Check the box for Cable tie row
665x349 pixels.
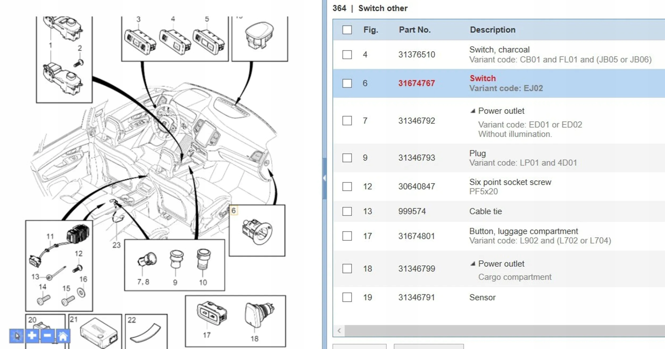pyautogui.click(x=347, y=211)
